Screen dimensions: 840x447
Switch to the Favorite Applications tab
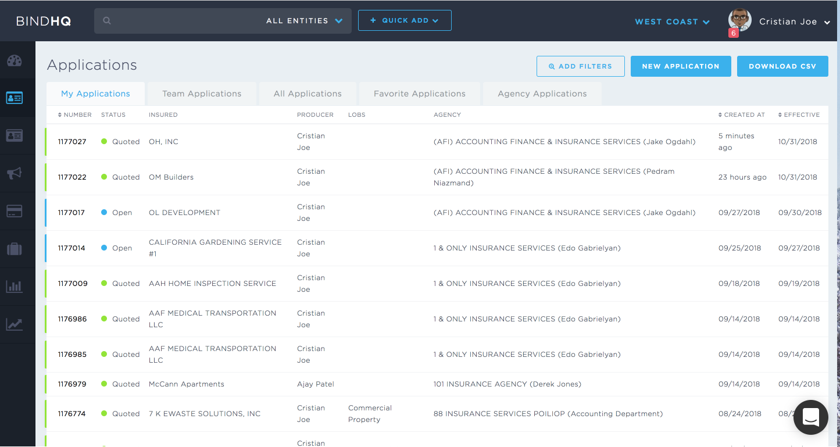pos(420,94)
